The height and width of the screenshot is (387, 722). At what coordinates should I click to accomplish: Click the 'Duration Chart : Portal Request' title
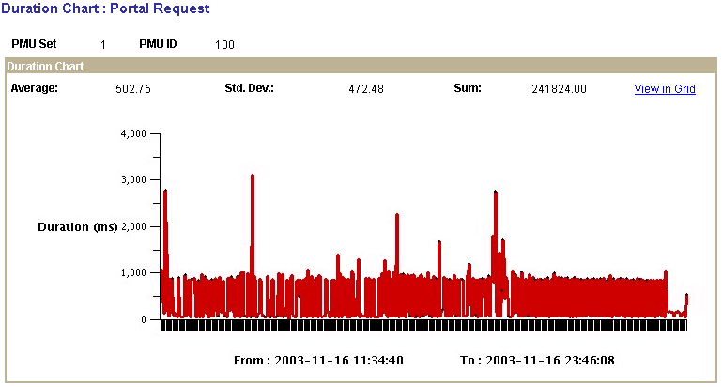point(105,8)
